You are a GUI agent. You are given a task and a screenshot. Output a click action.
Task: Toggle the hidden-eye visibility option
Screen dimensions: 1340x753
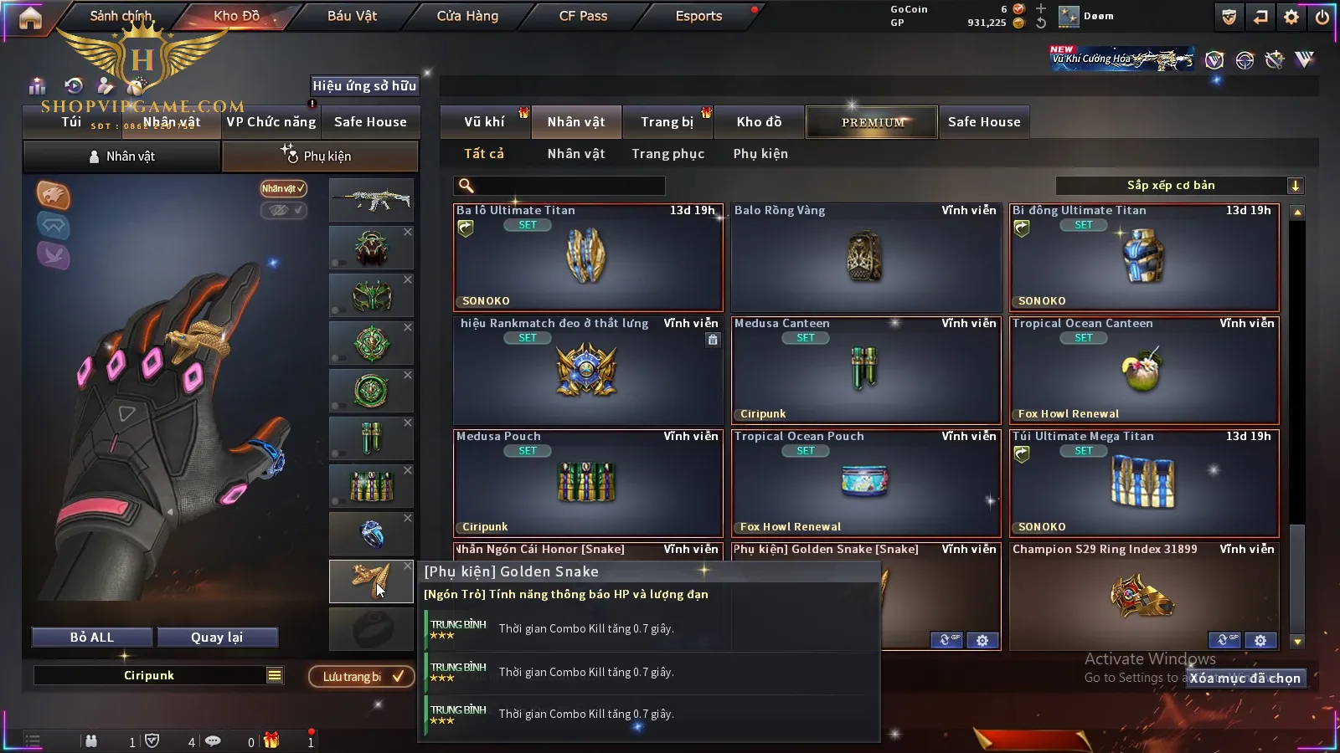(x=283, y=210)
